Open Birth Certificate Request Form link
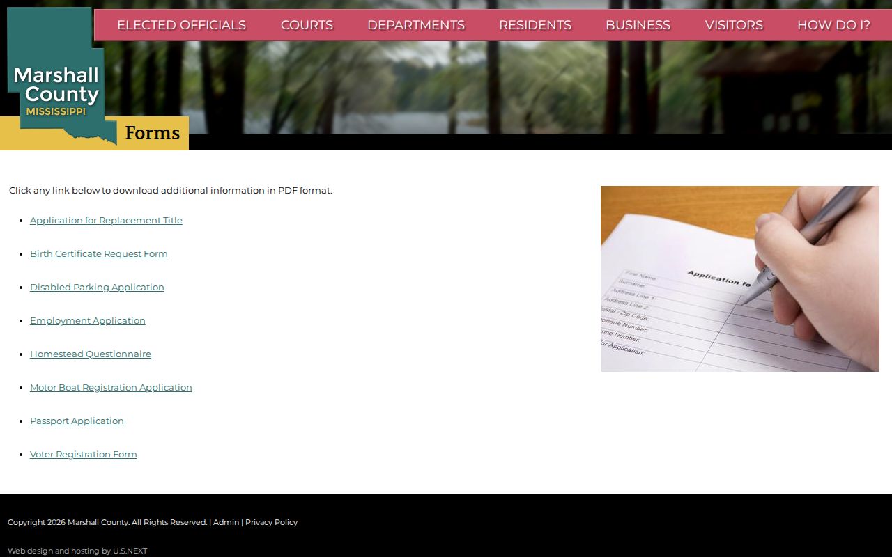892x557 pixels. tap(99, 253)
